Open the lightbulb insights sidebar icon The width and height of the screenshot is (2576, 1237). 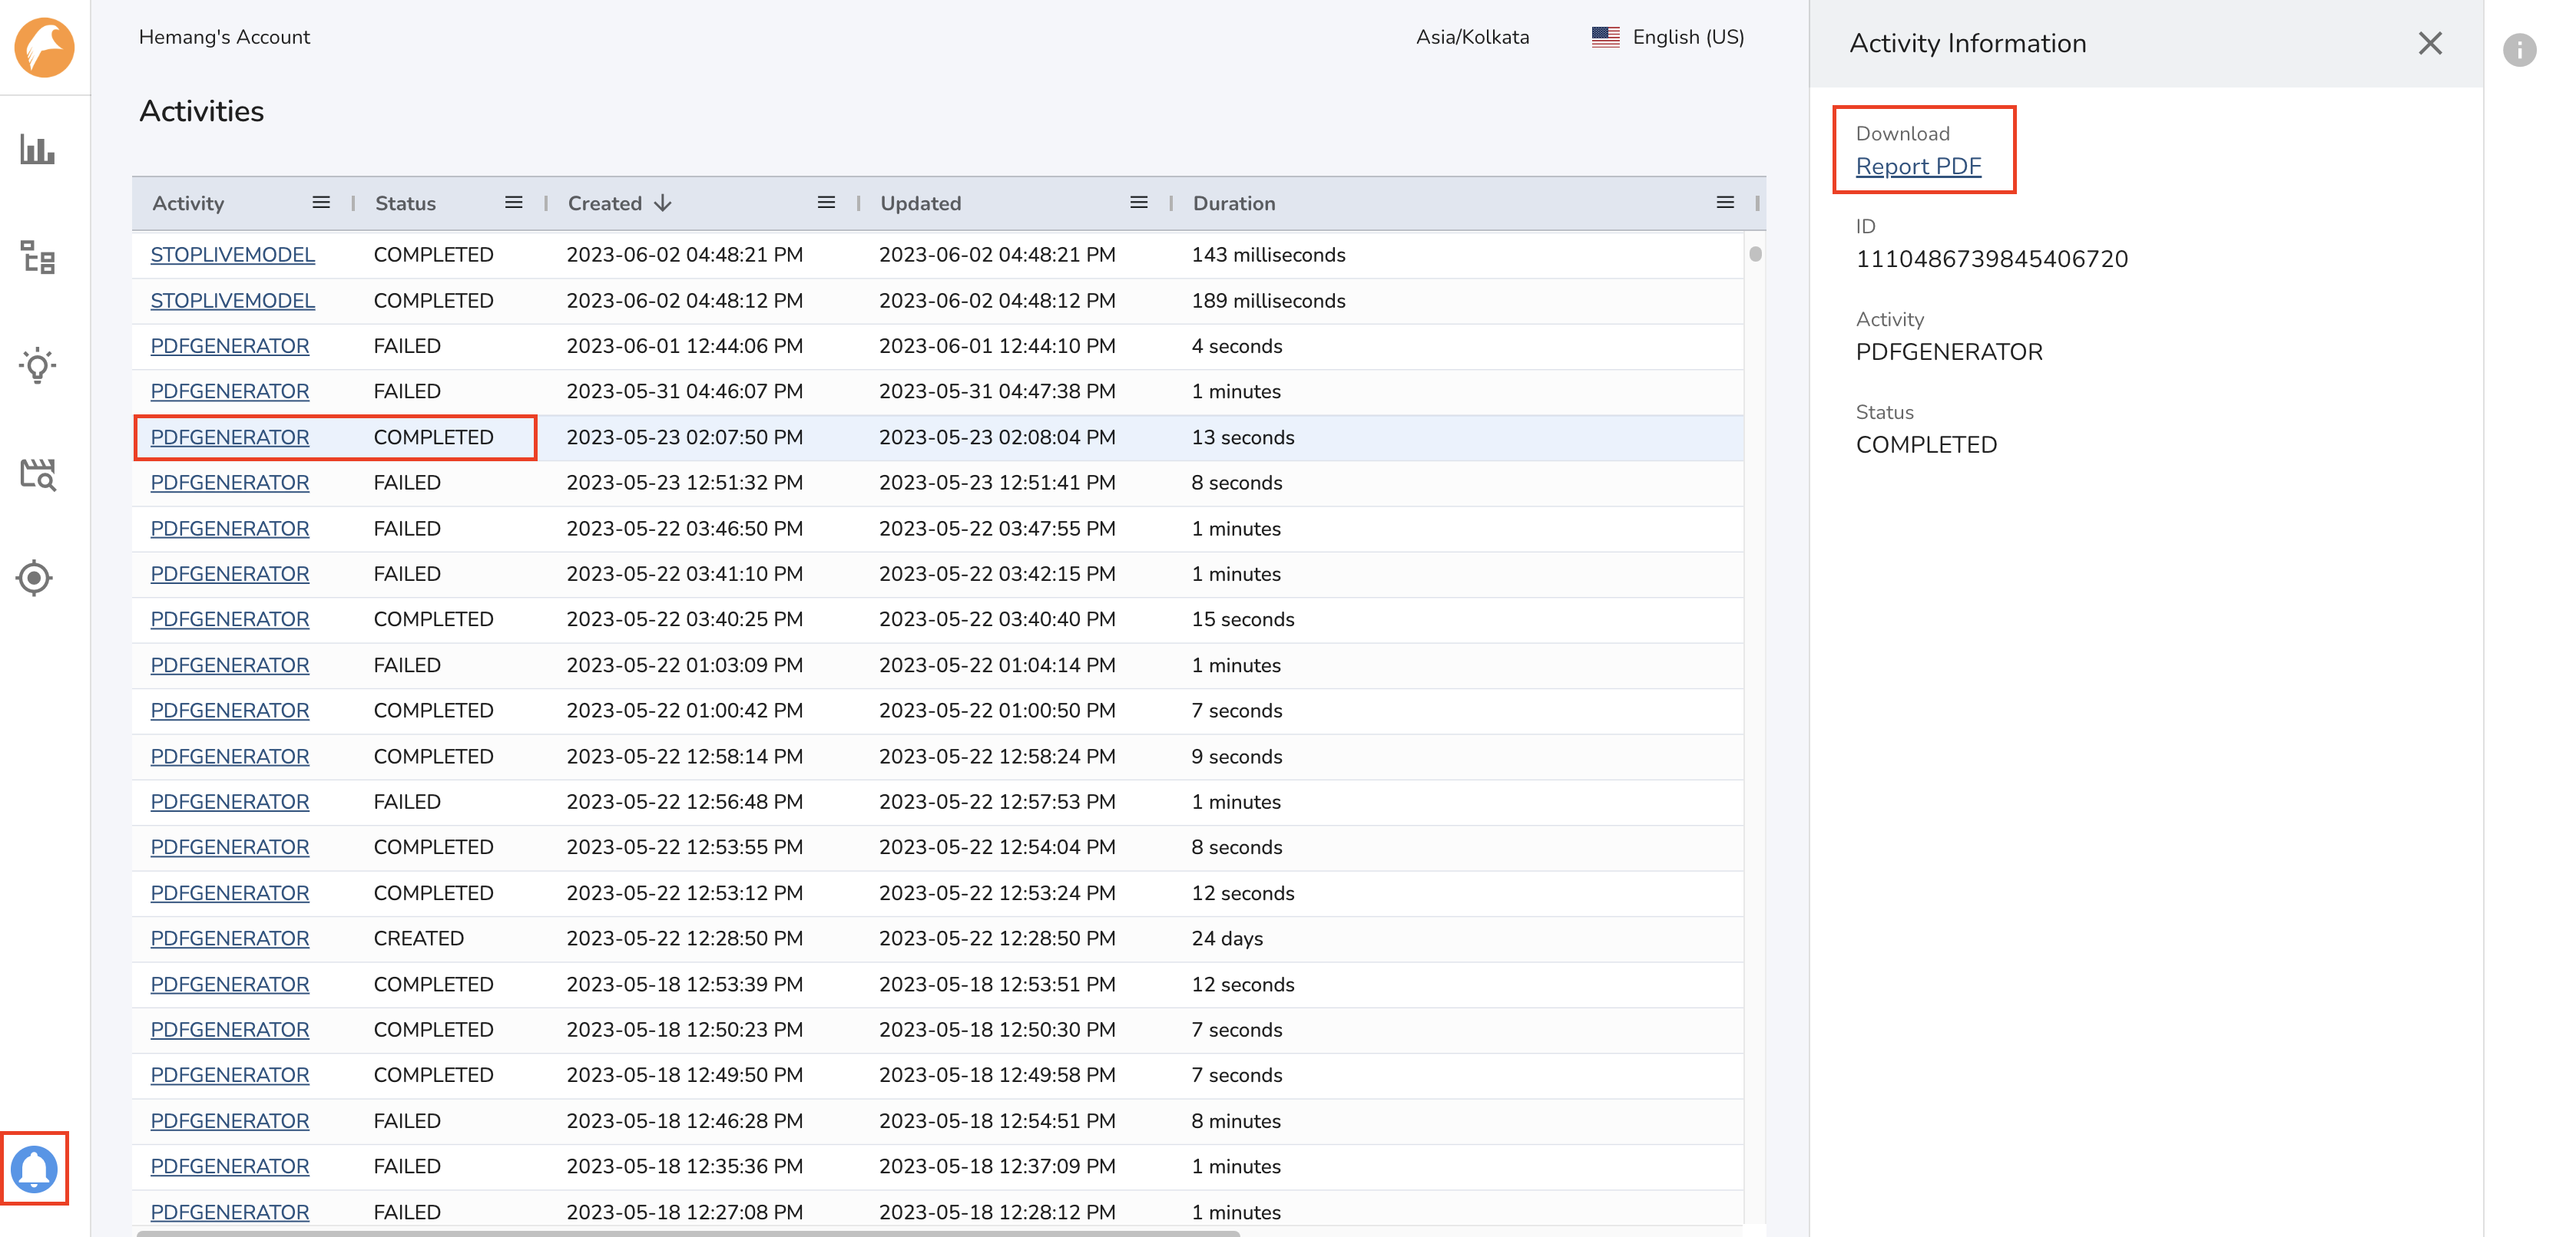[x=37, y=366]
